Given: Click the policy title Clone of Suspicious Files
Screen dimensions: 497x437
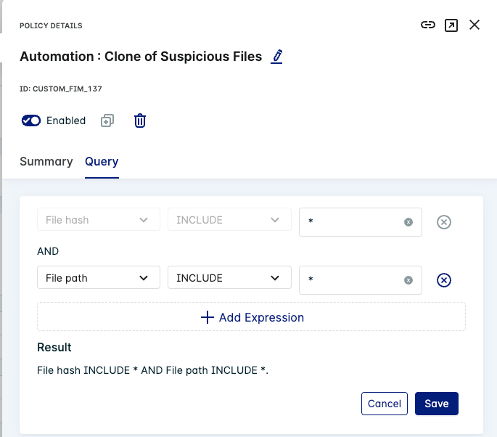Looking at the screenshot, I should pyautogui.click(x=141, y=57).
